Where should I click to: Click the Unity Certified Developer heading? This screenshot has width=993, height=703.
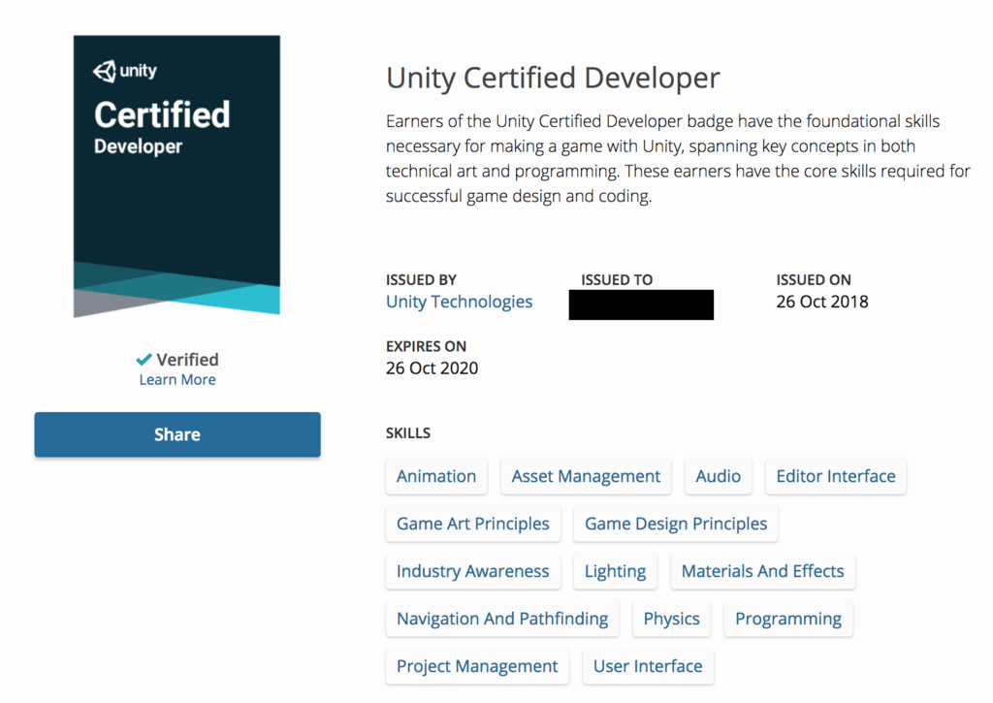click(x=553, y=78)
